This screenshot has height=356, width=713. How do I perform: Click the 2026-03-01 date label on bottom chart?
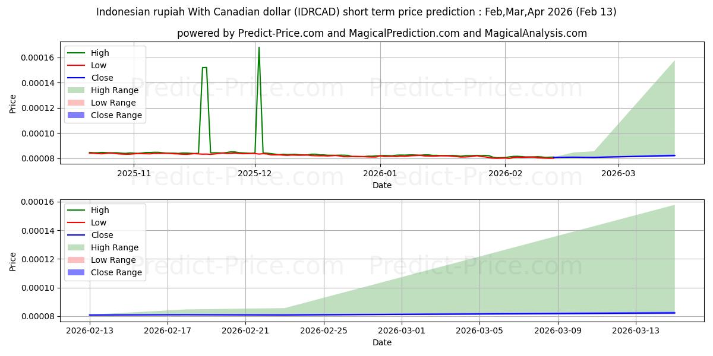tap(402, 330)
